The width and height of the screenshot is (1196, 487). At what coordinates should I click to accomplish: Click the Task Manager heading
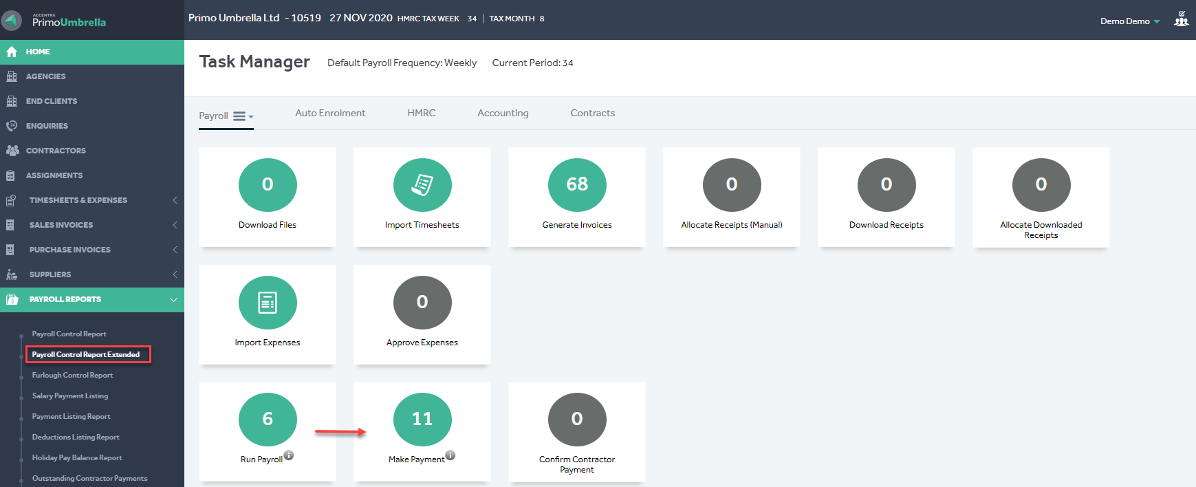[254, 62]
